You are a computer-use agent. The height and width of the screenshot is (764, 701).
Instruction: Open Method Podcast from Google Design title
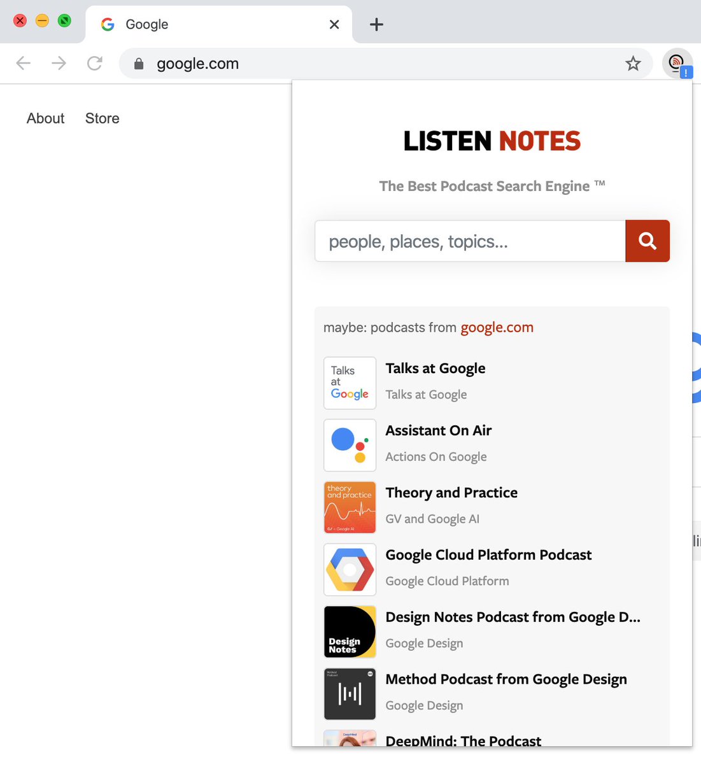pyautogui.click(x=506, y=679)
